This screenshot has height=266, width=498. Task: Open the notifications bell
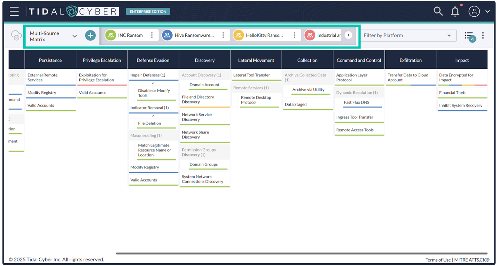coord(455,11)
